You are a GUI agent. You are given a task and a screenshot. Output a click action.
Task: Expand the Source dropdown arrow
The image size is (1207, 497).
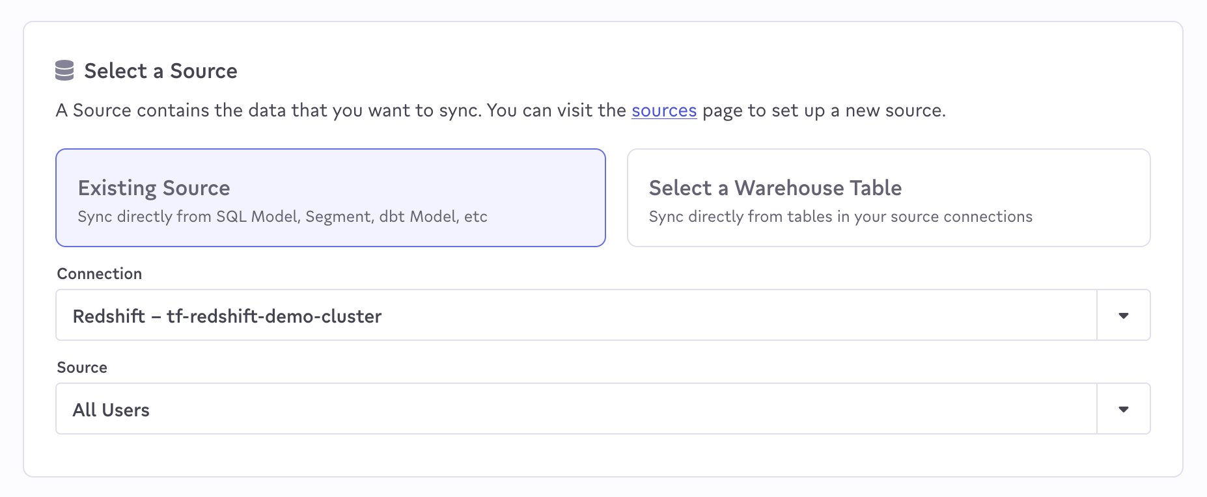click(x=1123, y=409)
